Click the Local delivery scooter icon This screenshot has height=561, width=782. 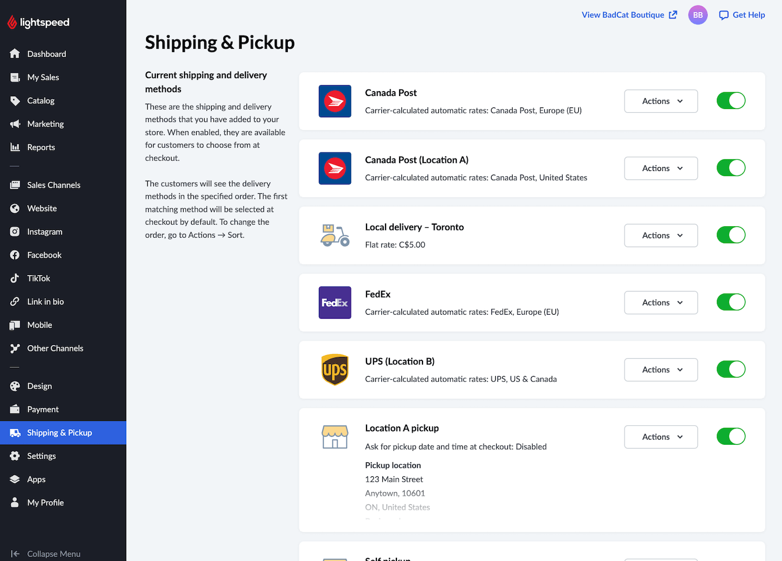point(335,235)
